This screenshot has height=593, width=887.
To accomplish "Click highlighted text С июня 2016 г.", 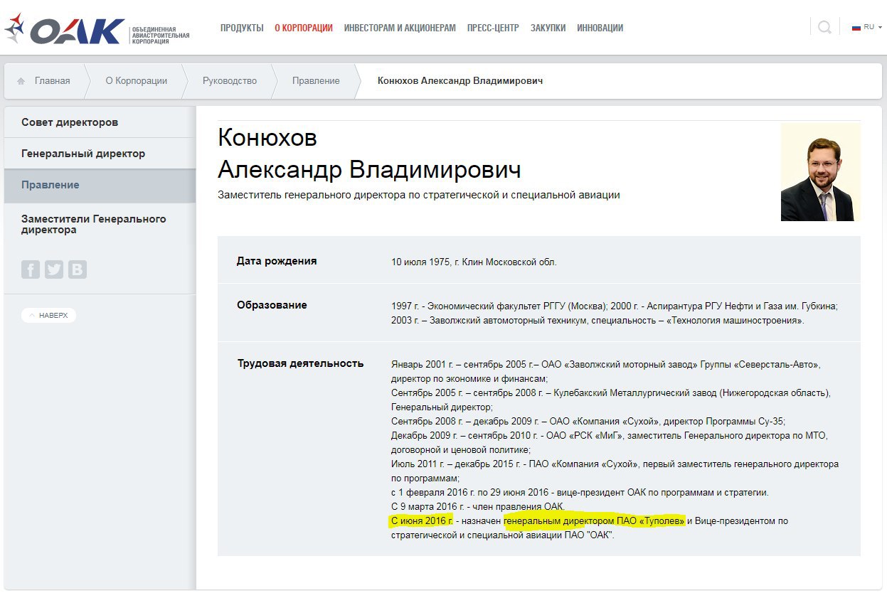I will (421, 521).
